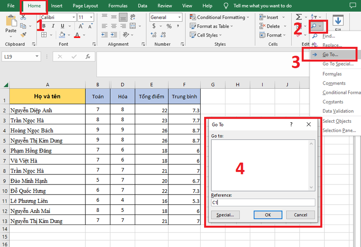Click the Reference input field
This screenshot has height=247, width=361.
[263, 202]
